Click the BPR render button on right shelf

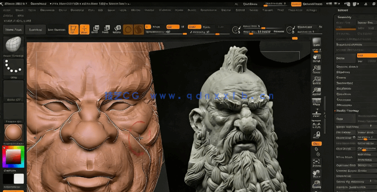tap(316, 42)
